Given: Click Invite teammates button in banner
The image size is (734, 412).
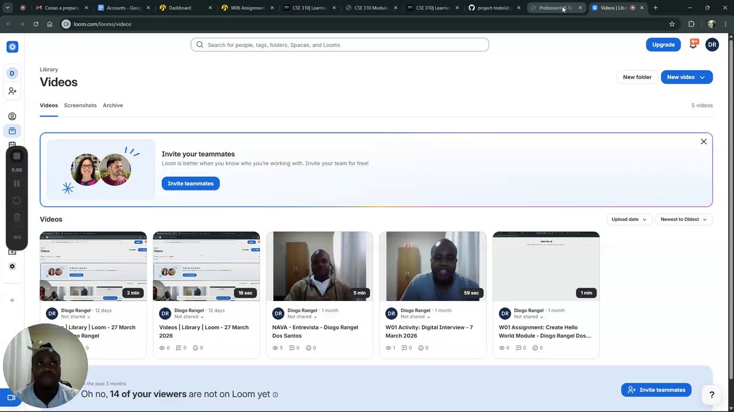Looking at the screenshot, I should click(190, 184).
